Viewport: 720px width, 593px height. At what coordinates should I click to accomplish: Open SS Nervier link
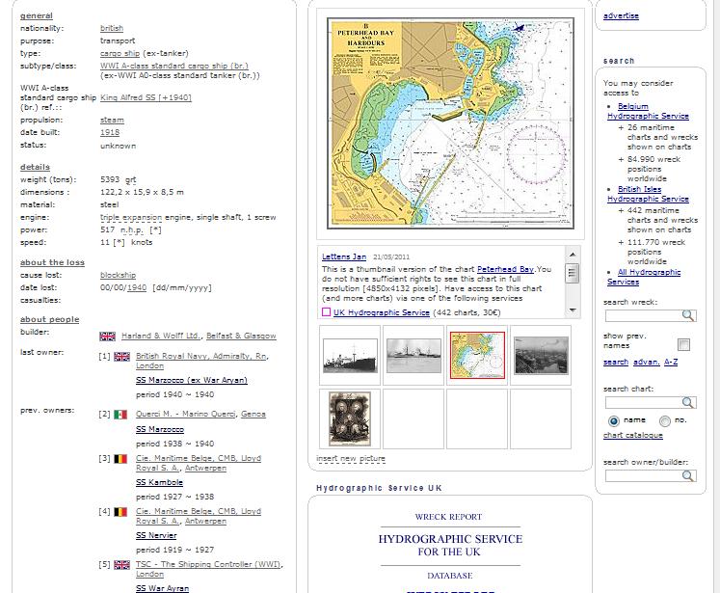pos(156,535)
